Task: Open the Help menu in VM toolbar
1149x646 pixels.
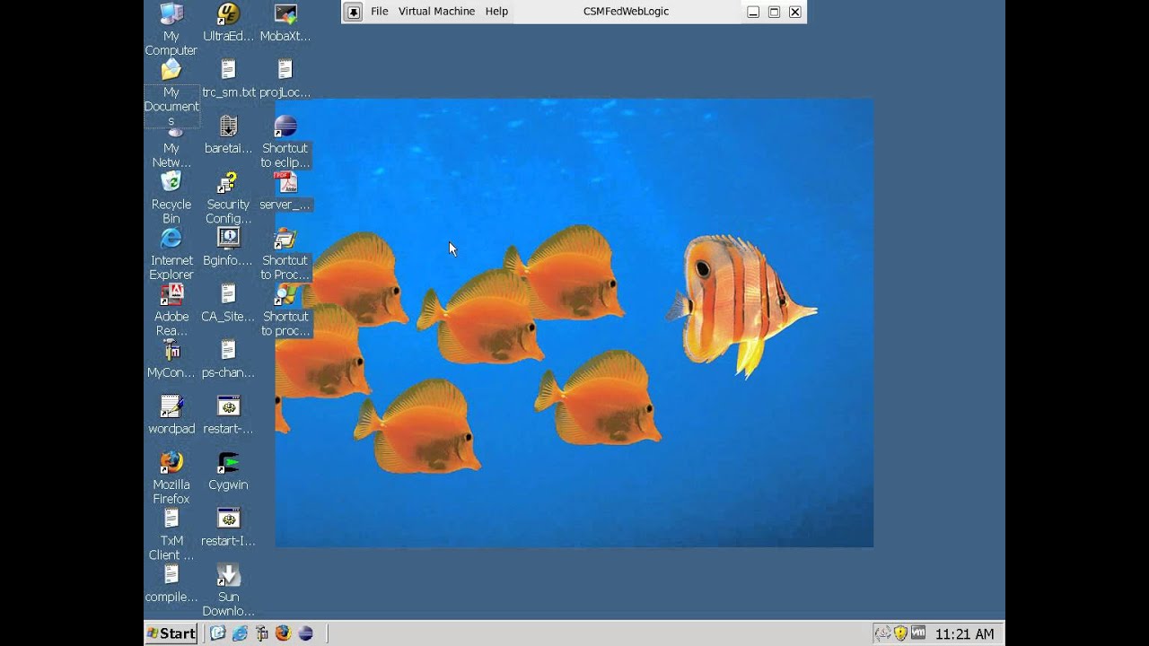Action: click(496, 12)
